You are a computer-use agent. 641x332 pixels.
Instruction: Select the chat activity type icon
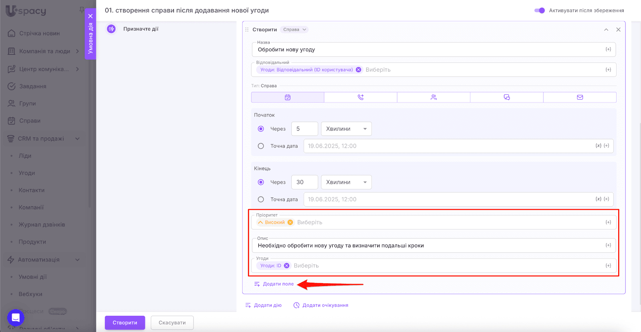coord(506,97)
